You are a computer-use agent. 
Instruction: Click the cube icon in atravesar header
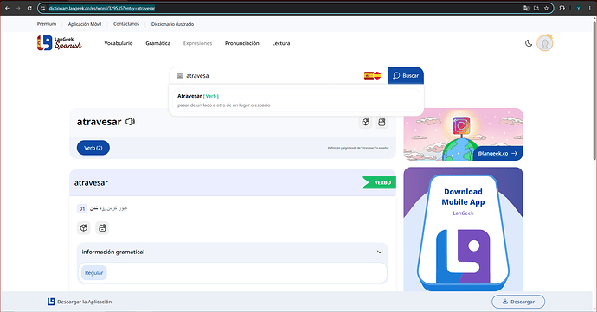coord(366,122)
